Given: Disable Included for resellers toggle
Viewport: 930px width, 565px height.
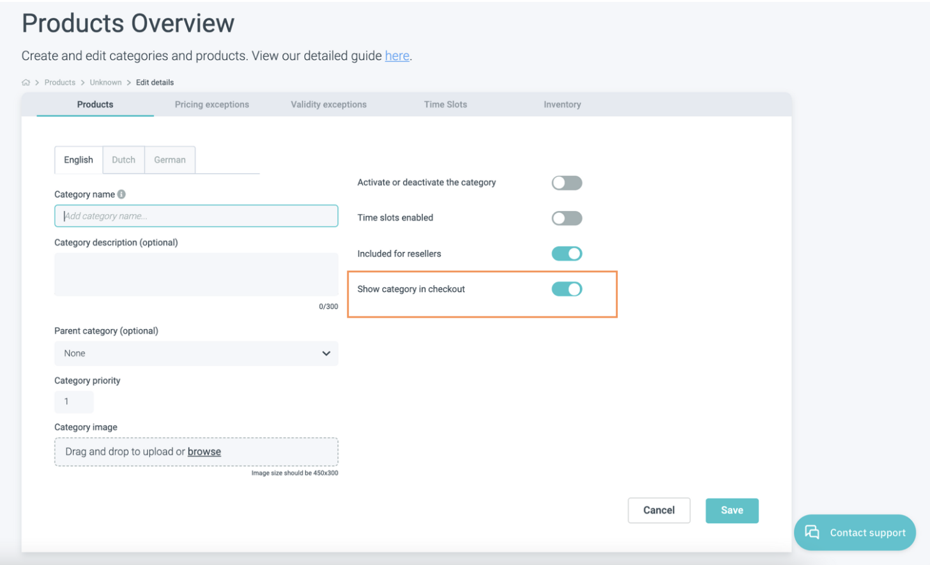Looking at the screenshot, I should tap(567, 254).
